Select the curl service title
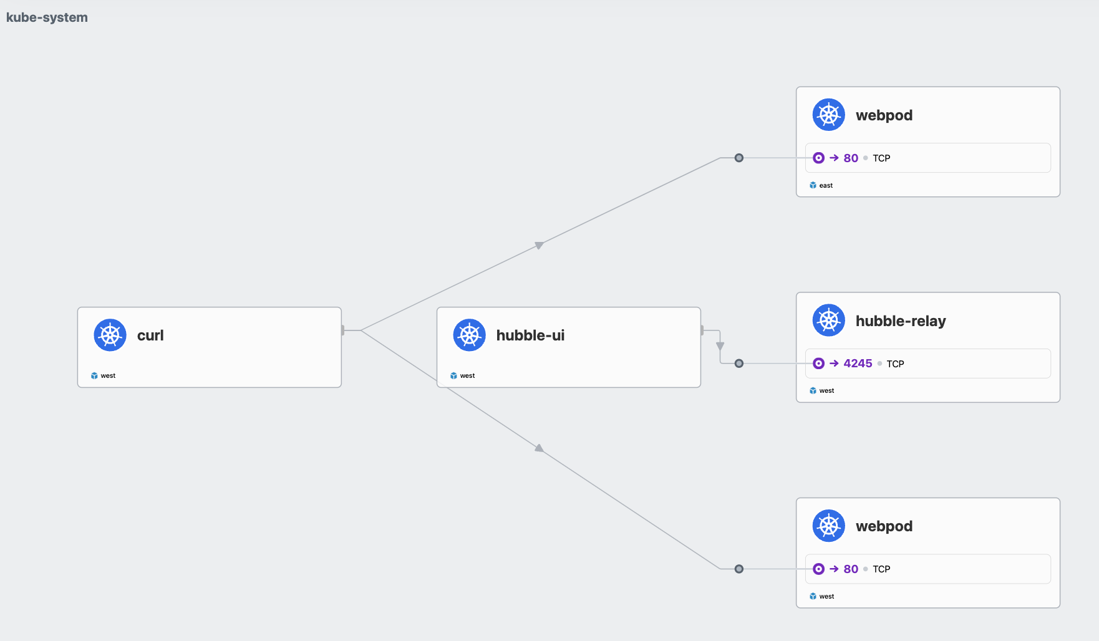The height and width of the screenshot is (641, 1099). (150, 335)
